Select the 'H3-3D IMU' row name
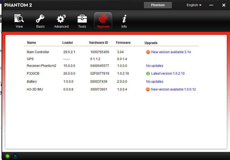The height and width of the screenshot is (160, 230). pyautogui.click(x=35, y=89)
